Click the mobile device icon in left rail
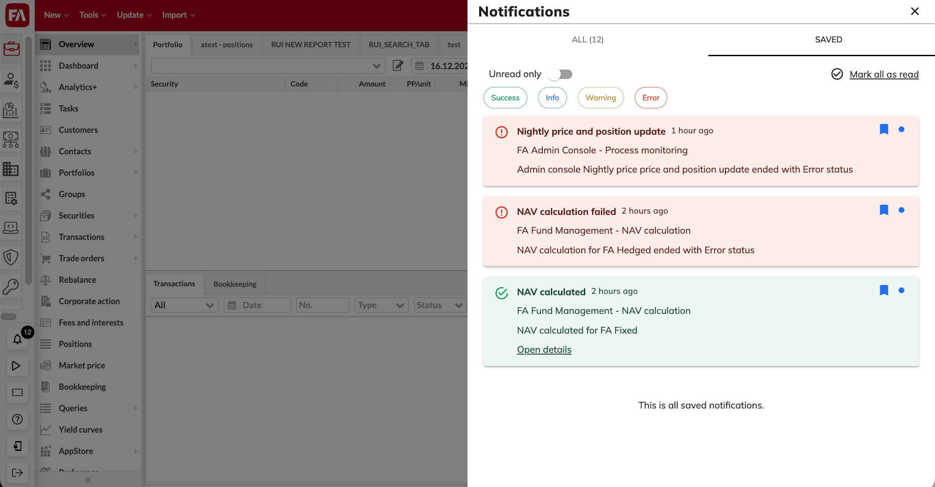Image resolution: width=935 pixels, height=487 pixels. [17, 446]
